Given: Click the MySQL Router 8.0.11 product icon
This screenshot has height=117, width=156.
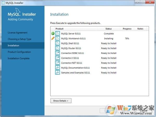Looking at the screenshot, I should coord(57,48).
